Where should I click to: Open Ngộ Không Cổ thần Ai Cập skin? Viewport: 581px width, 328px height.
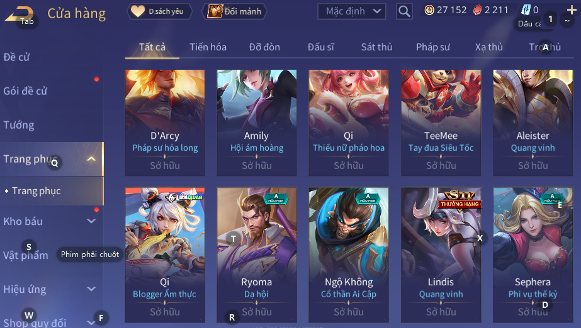tap(349, 254)
